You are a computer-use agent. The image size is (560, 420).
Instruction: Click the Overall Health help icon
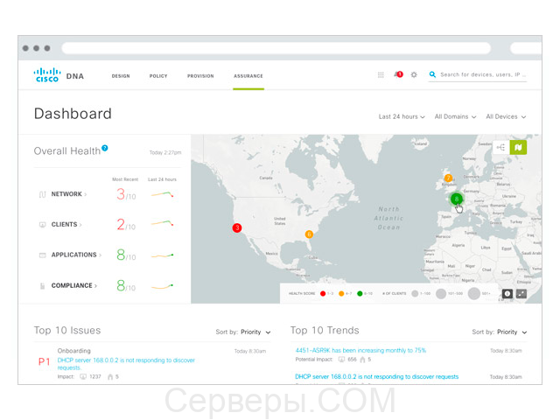point(105,149)
